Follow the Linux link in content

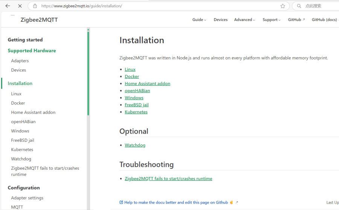tap(130, 69)
